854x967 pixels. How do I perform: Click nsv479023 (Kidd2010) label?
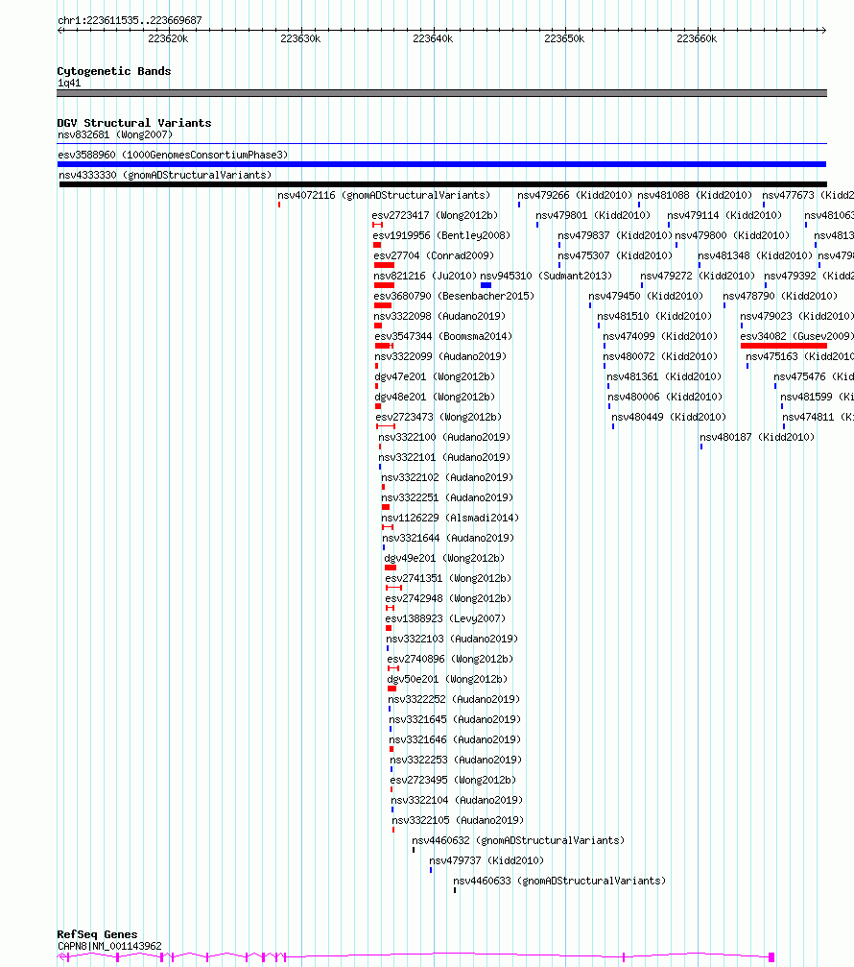(x=797, y=316)
